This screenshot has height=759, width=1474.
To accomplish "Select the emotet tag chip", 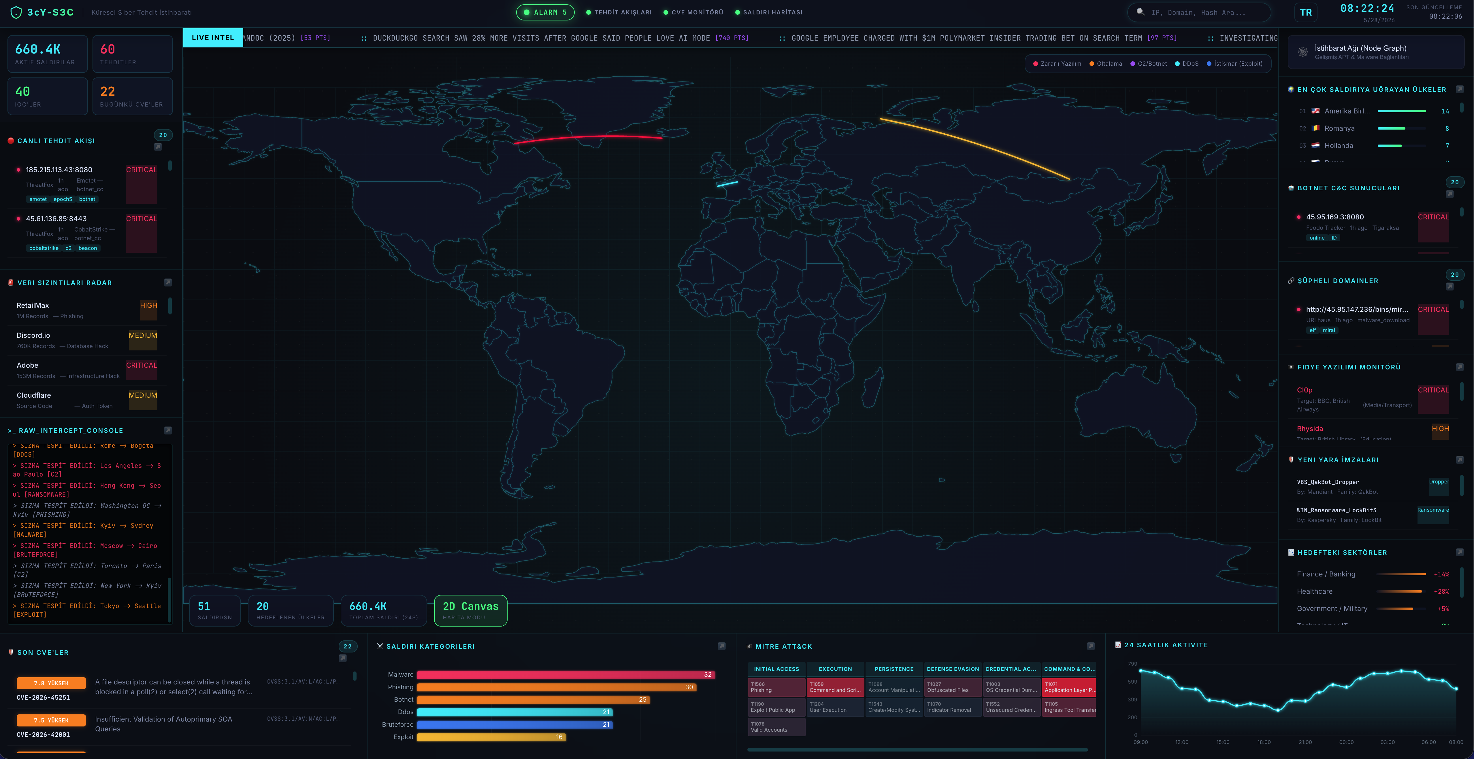I will point(38,199).
